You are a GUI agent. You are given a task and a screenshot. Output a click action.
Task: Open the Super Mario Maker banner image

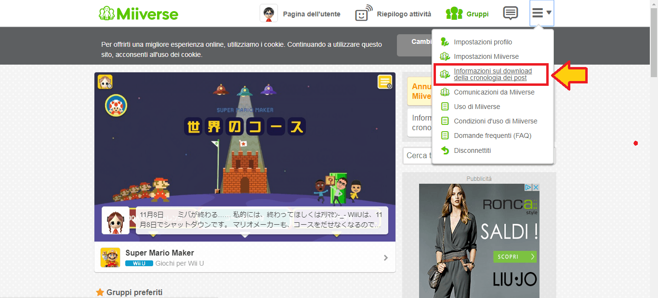pos(245,157)
